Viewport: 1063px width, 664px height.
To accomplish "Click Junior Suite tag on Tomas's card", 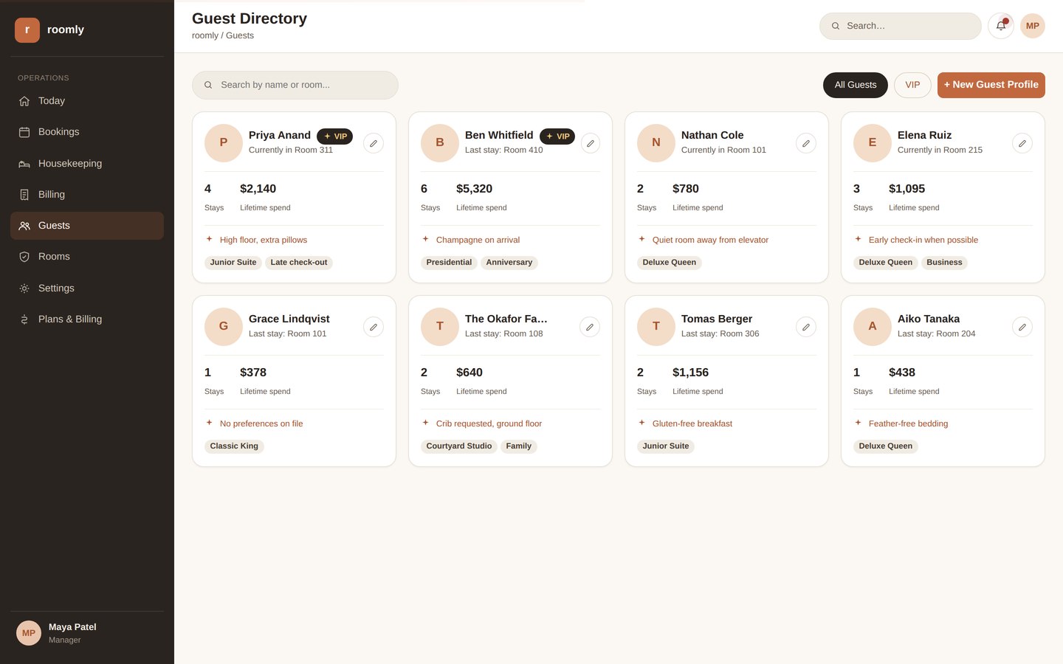I will tap(666, 446).
